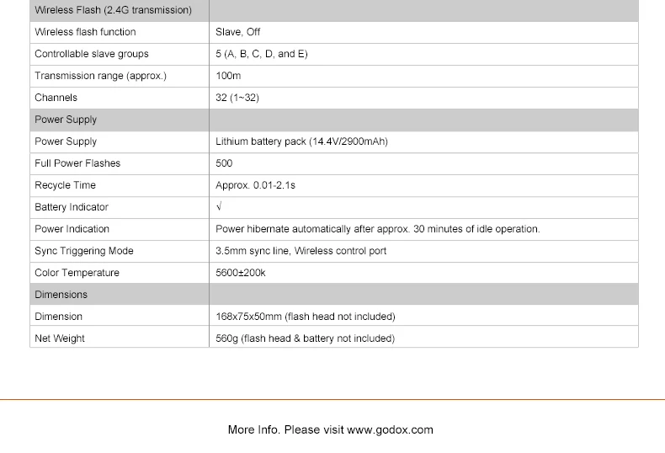Image resolution: width=665 pixels, height=453 pixels.
Task: Click the Lithium battery pack specification text
Action: [301, 141]
